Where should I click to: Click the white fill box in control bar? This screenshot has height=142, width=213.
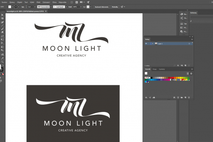pos(10,7)
